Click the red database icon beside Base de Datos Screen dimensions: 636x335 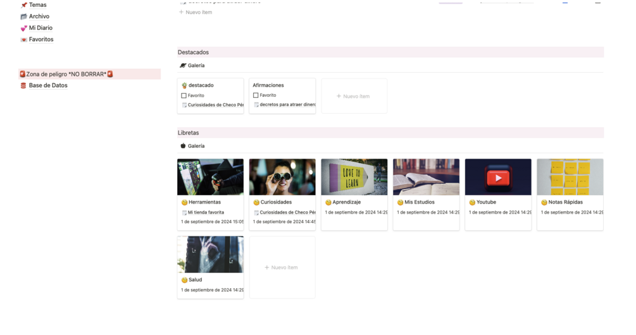[x=23, y=85]
